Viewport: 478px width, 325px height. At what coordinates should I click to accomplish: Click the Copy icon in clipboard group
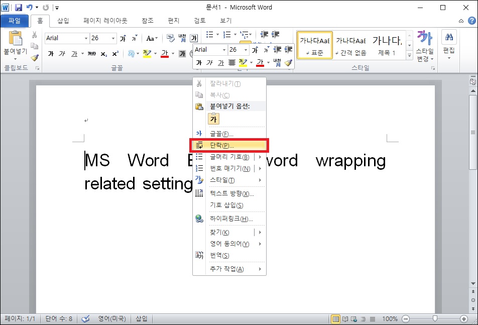click(x=35, y=46)
